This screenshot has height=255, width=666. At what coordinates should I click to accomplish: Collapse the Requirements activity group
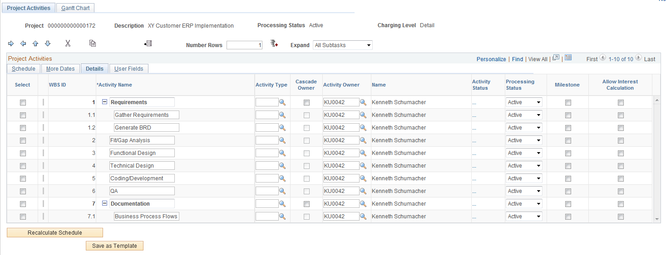click(104, 102)
